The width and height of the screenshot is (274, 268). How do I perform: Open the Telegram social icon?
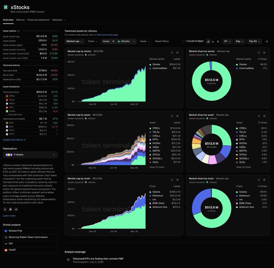[x=16, y=209]
